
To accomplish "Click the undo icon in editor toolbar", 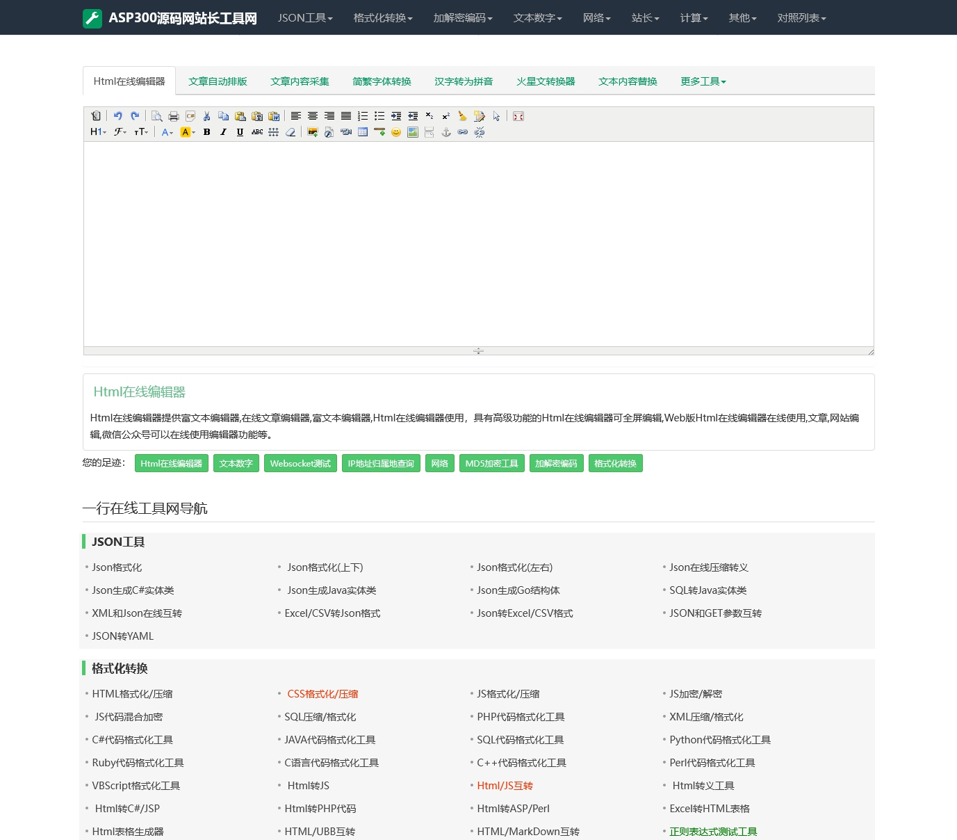I will click(x=118, y=116).
